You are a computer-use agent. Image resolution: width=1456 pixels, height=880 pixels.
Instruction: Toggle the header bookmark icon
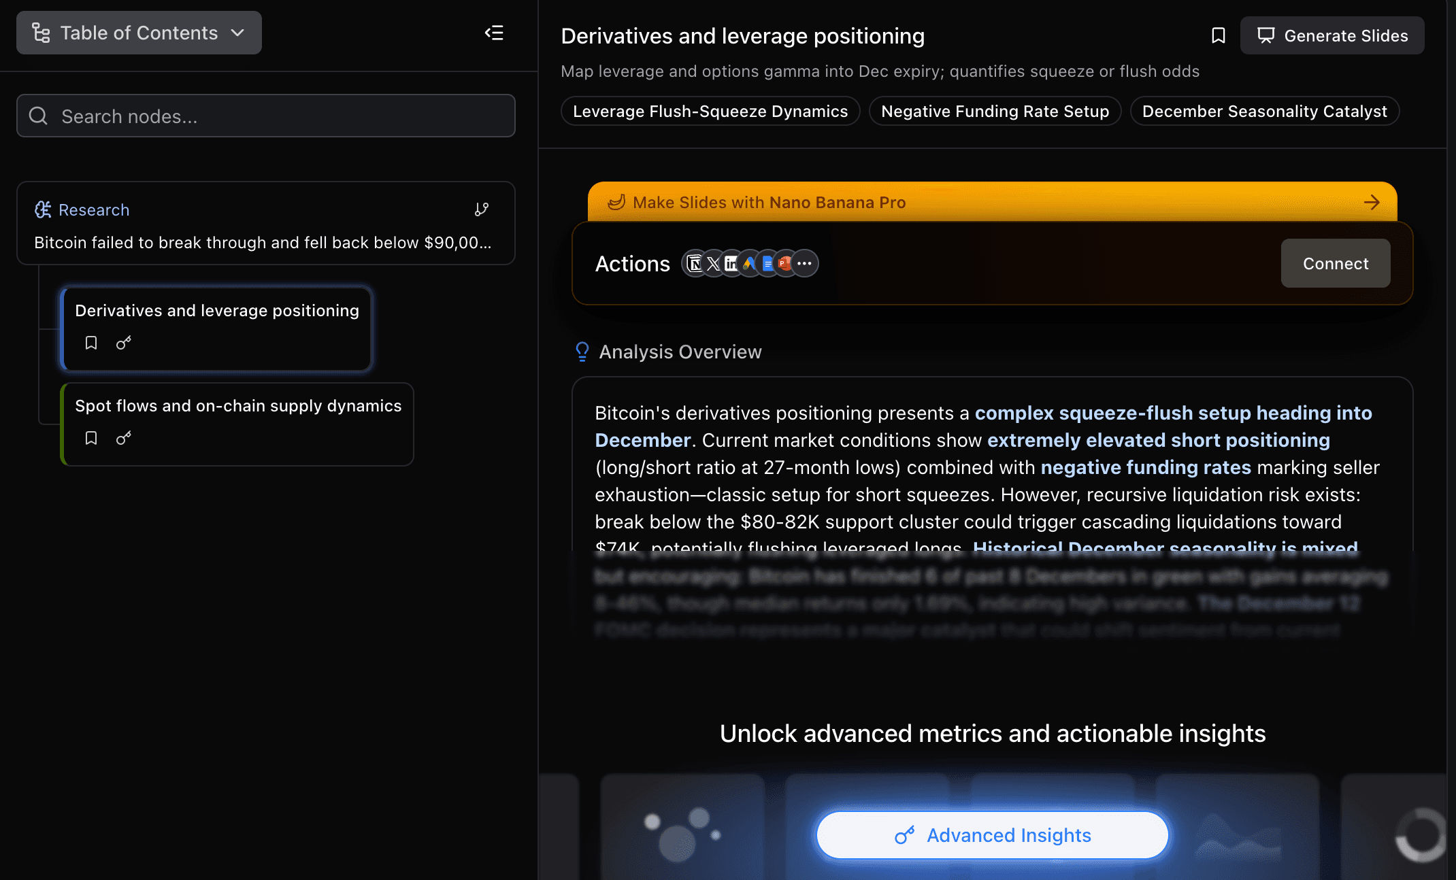[x=1218, y=35]
